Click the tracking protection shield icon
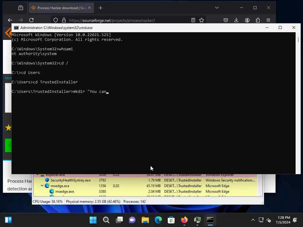Image resolution: width=303 pixels, height=227 pixels. pyautogui.click(x=56, y=20)
